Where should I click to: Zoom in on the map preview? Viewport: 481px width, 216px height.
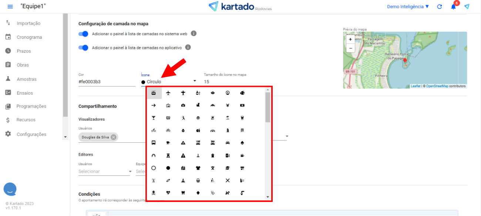[x=350, y=39]
